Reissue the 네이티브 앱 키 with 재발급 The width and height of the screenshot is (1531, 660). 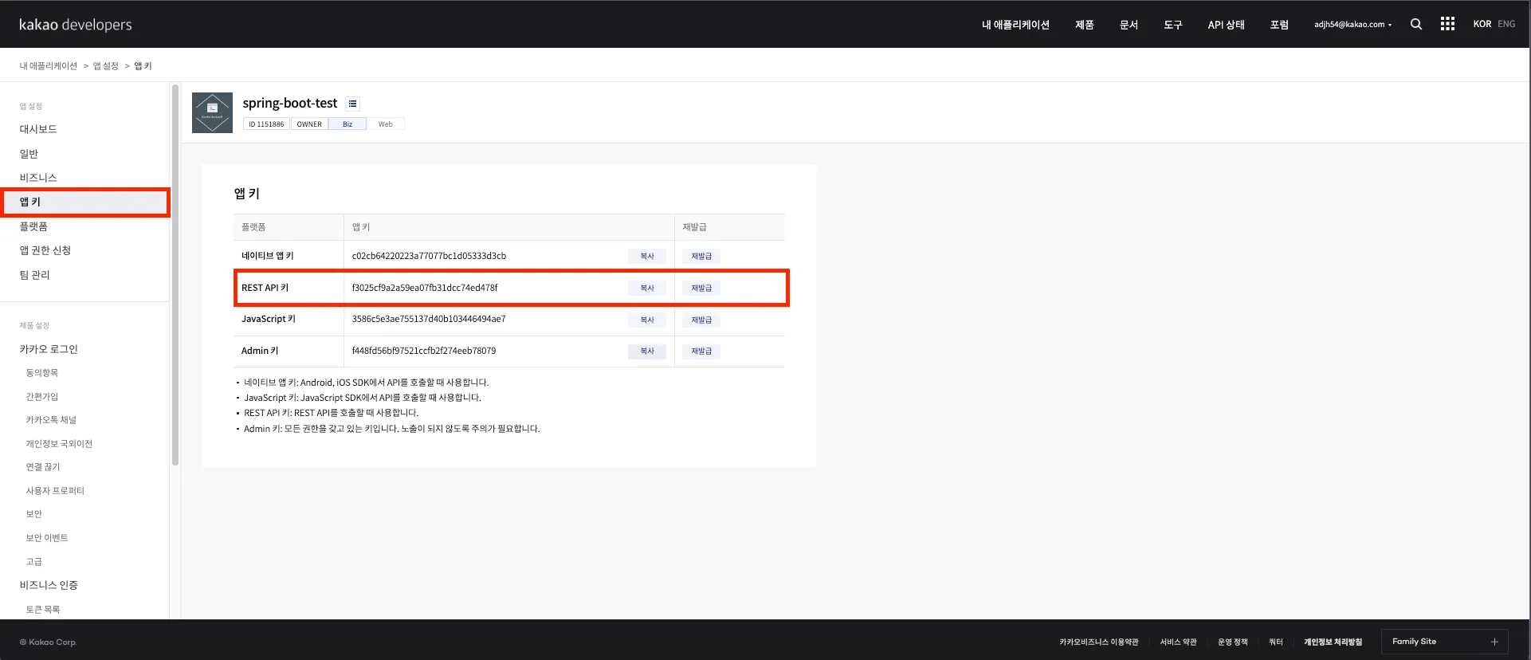[701, 257]
